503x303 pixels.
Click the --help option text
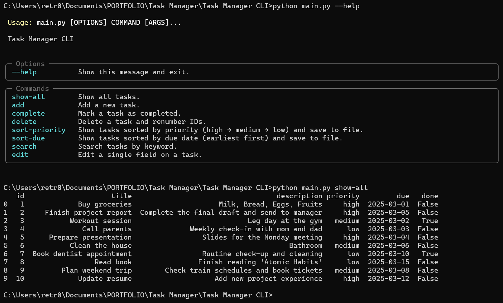pyautogui.click(x=24, y=72)
